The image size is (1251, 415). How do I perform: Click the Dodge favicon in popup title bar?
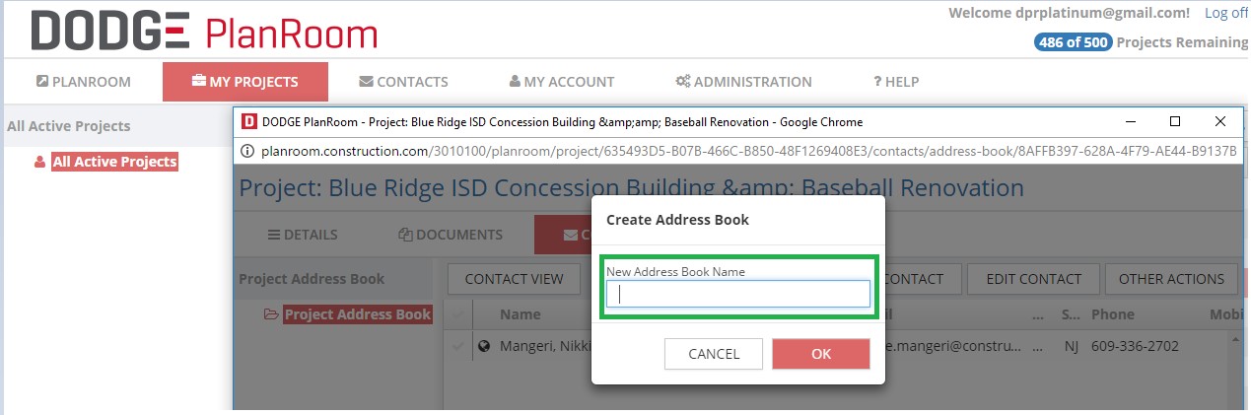(247, 122)
